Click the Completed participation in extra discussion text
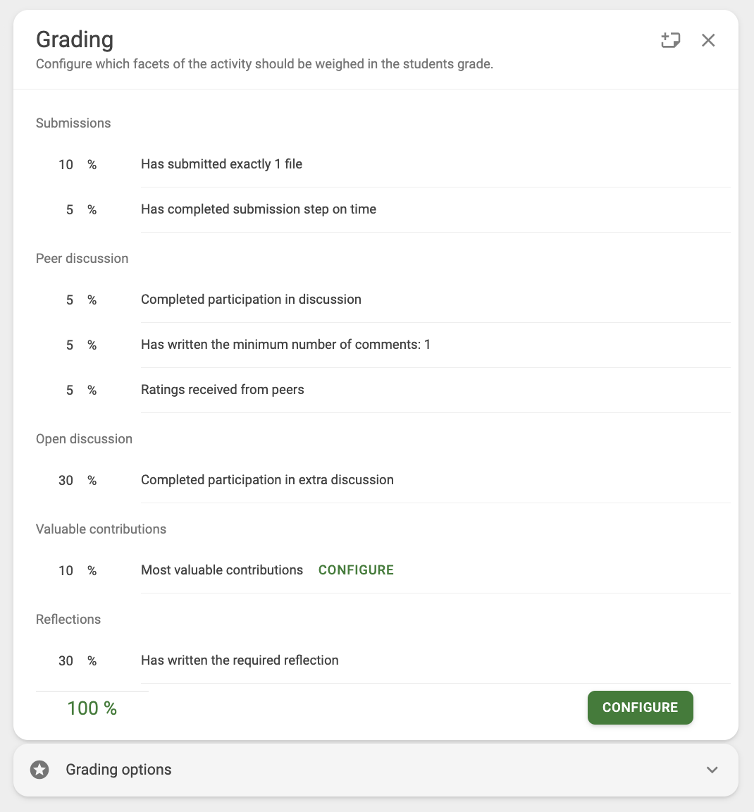 point(267,479)
